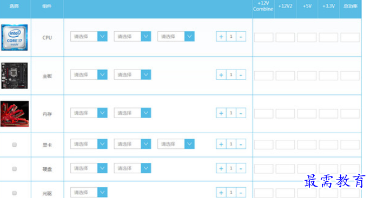The height and width of the screenshot is (198, 370).
Task: Click the 光驱 component label
Action: 47,194
